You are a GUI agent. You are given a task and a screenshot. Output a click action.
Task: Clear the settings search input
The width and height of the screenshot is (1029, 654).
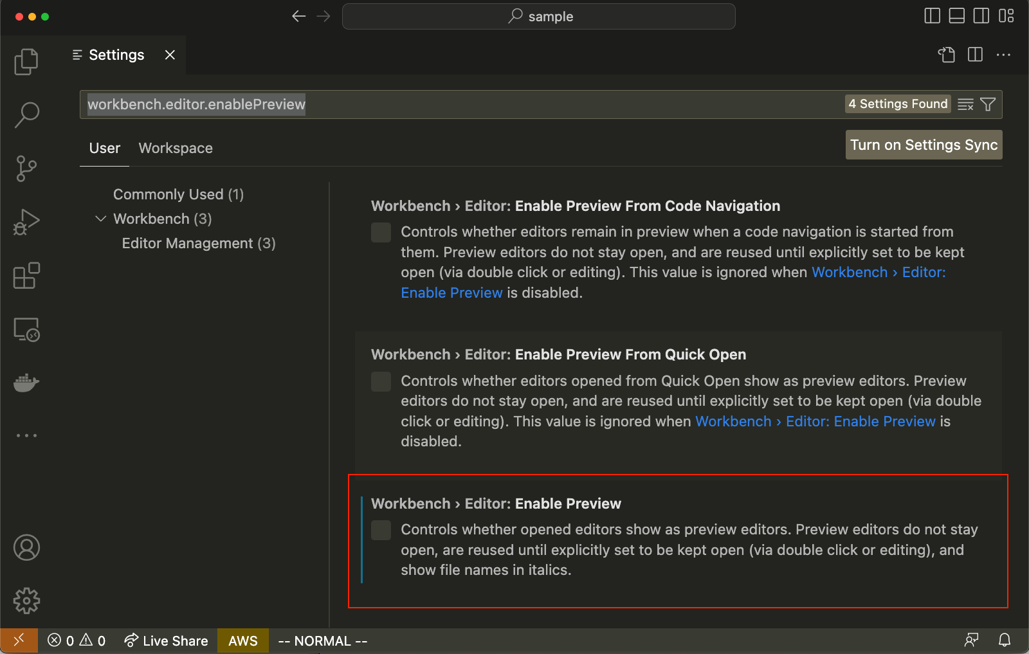pyautogui.click(x=966, y=104)
